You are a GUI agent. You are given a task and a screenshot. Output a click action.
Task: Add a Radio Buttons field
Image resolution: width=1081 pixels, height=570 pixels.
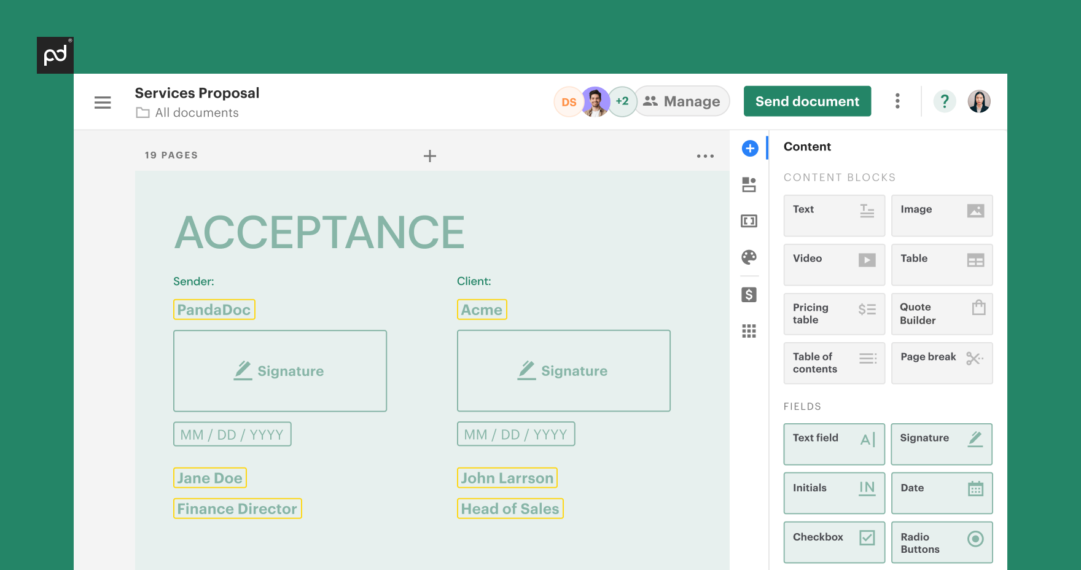click(x=942, y=542)
